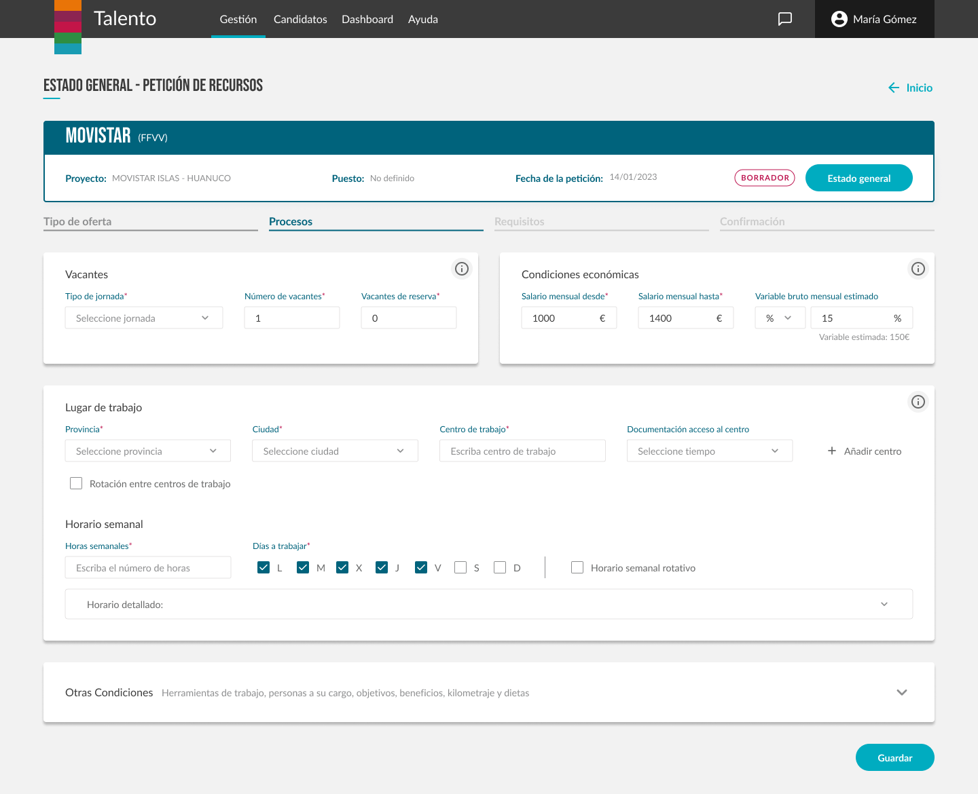Screen dimensions: 978x794
Task: Expand the Horario detallado panel
Action: (884, 604)
